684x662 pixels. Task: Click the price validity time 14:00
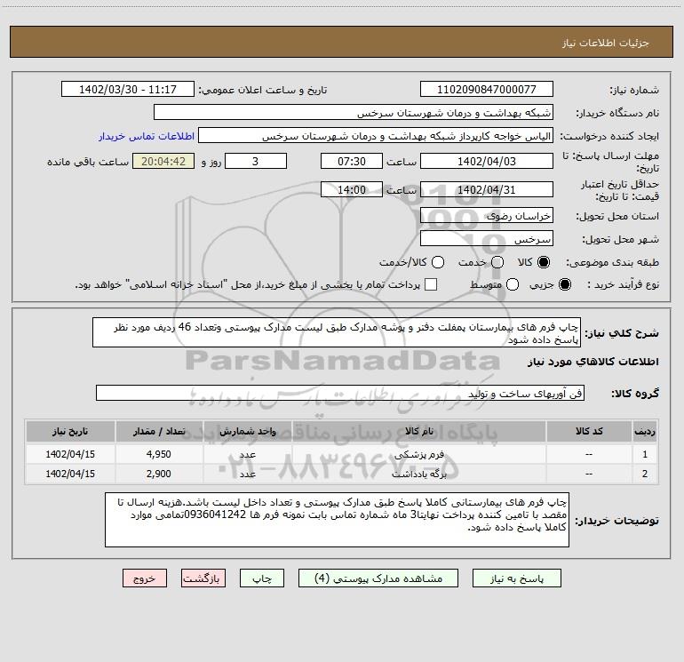click(352, 189)
